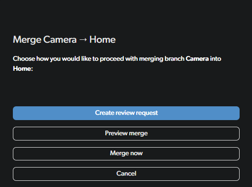Start a review request for Camera branch

tap(126, 113)
